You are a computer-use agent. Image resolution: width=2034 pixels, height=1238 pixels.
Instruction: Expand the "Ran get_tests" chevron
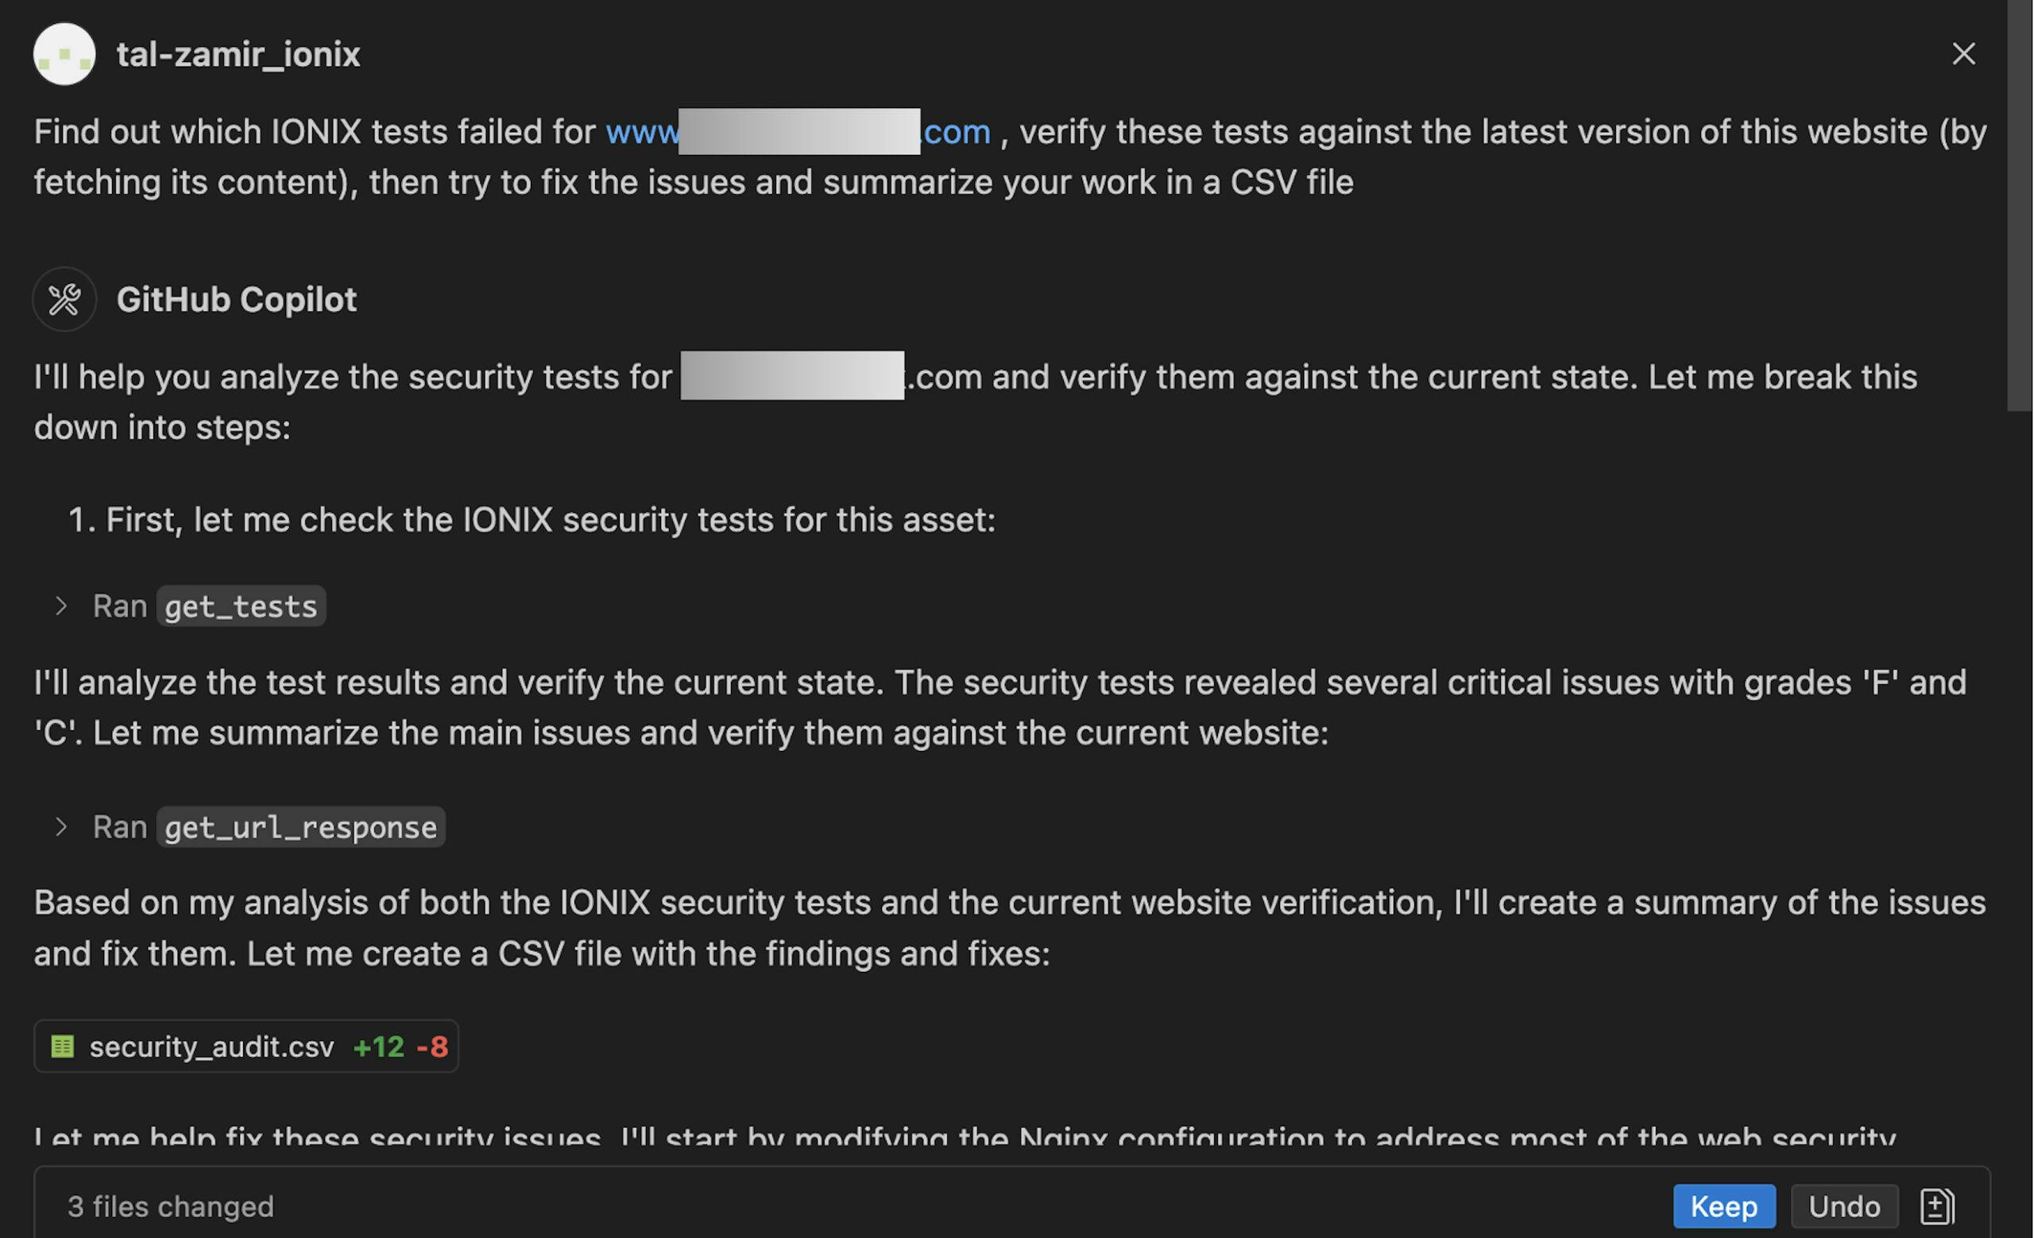(x=60, y=606)
